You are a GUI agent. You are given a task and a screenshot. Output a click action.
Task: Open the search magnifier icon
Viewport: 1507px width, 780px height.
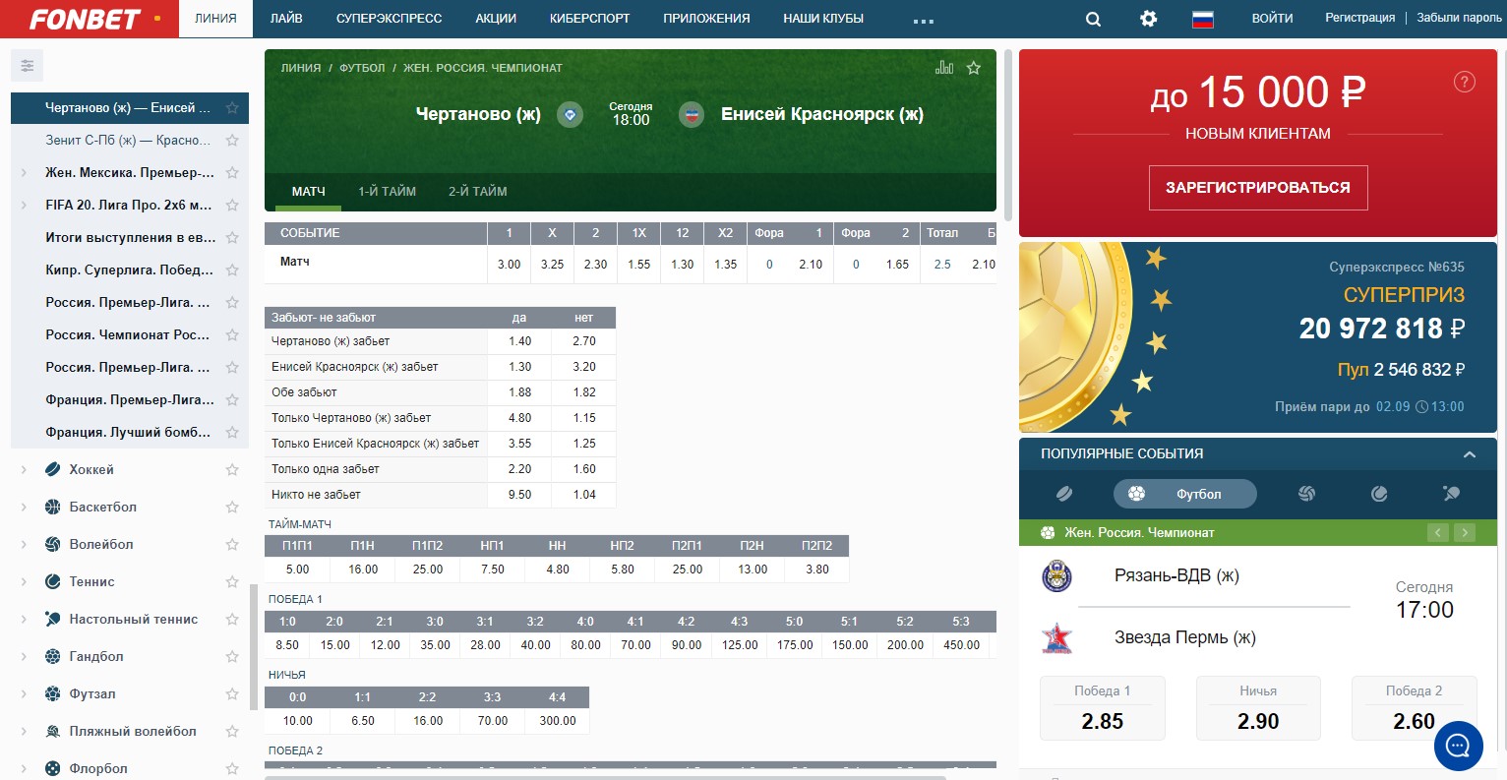[1093, 19]
